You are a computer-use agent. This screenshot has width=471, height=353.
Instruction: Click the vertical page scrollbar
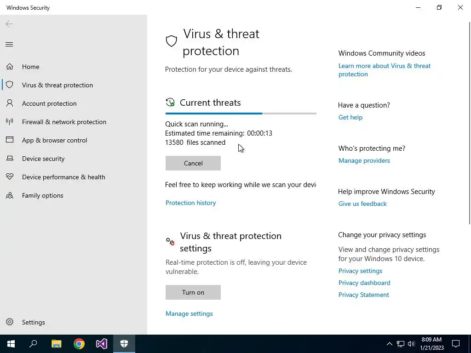[470, 123]
